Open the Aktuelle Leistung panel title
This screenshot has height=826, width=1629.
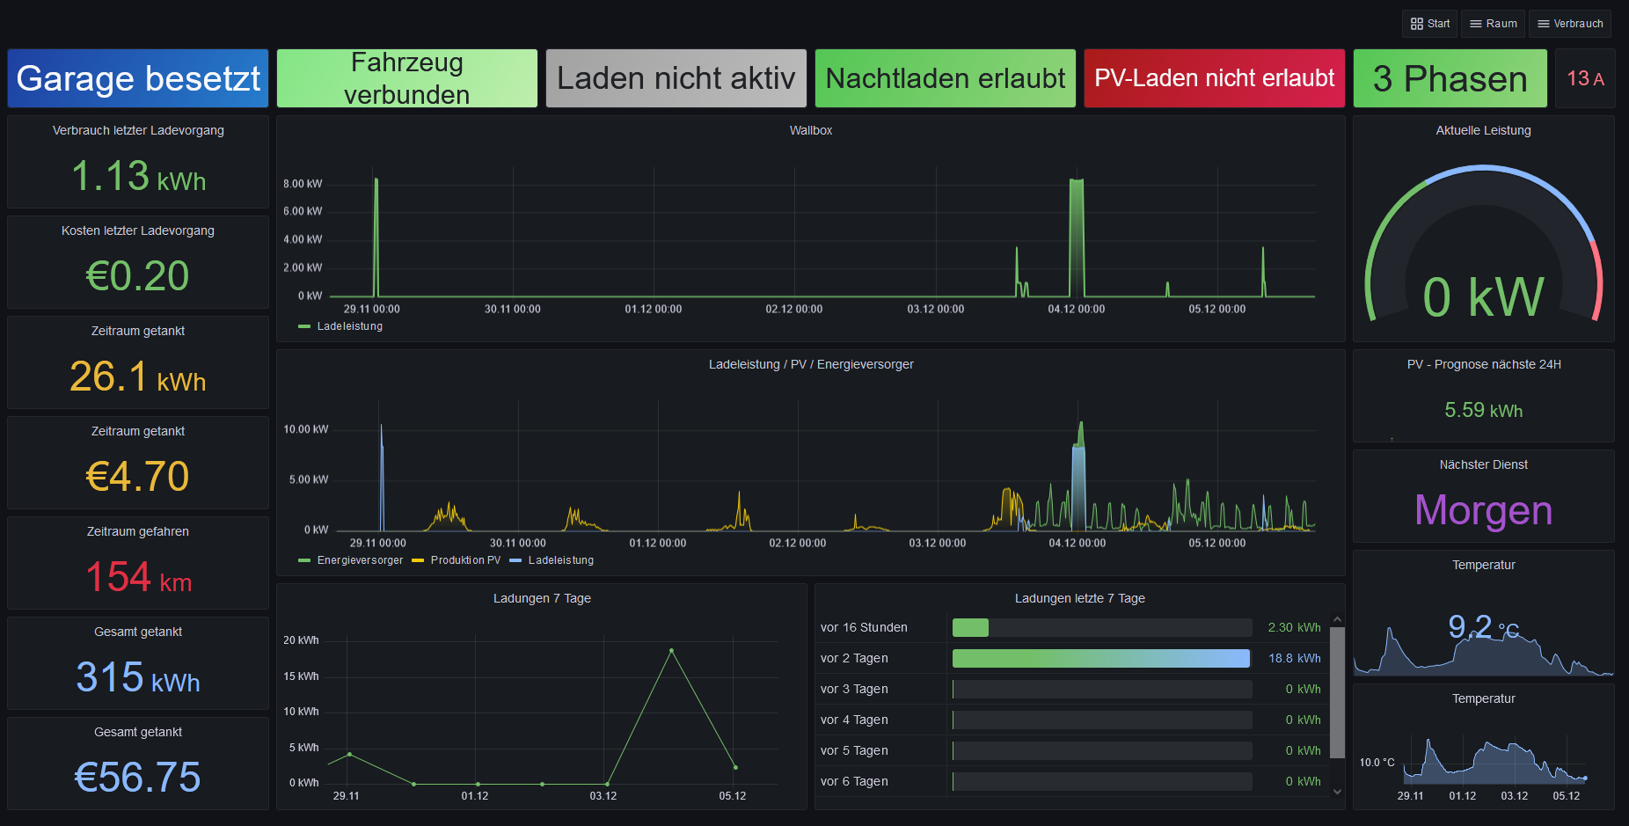pyautogui.click(x=1484, y=130)
